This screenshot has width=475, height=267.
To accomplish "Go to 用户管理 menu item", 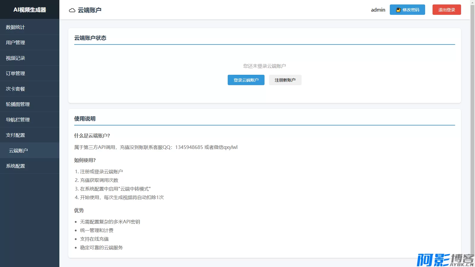I will pos(15,43).
